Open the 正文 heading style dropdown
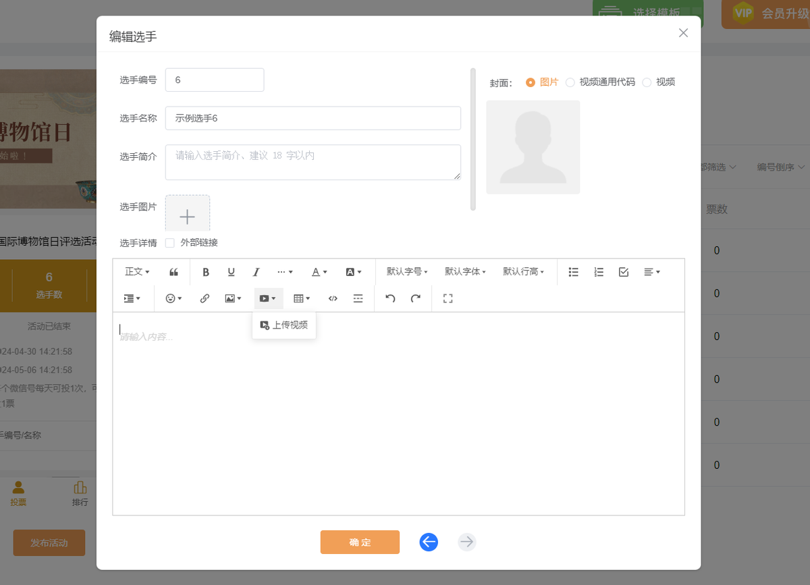The height and width of the screenshot is (585, 810). 137,272
